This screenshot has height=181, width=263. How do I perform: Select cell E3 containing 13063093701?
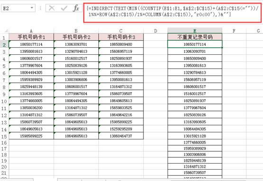[x=195, y=51]
